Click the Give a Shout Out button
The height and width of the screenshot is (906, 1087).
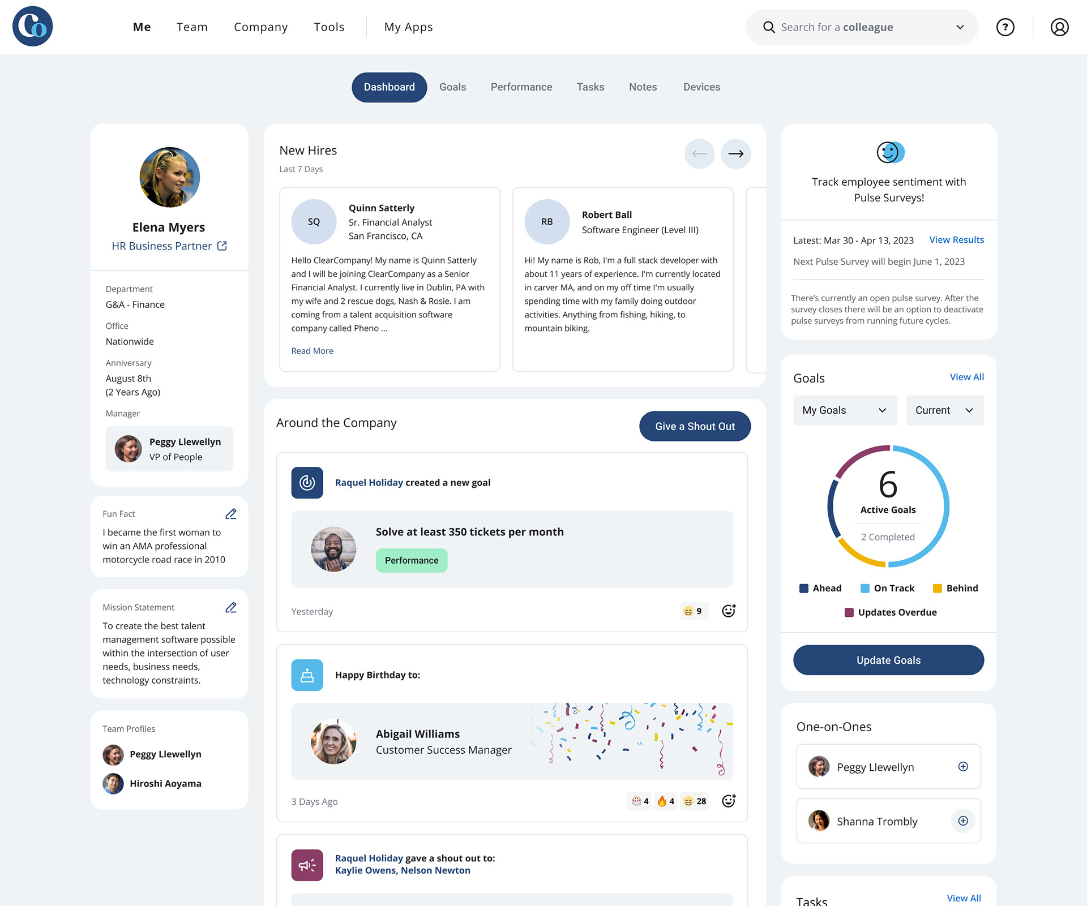[695, 426]
